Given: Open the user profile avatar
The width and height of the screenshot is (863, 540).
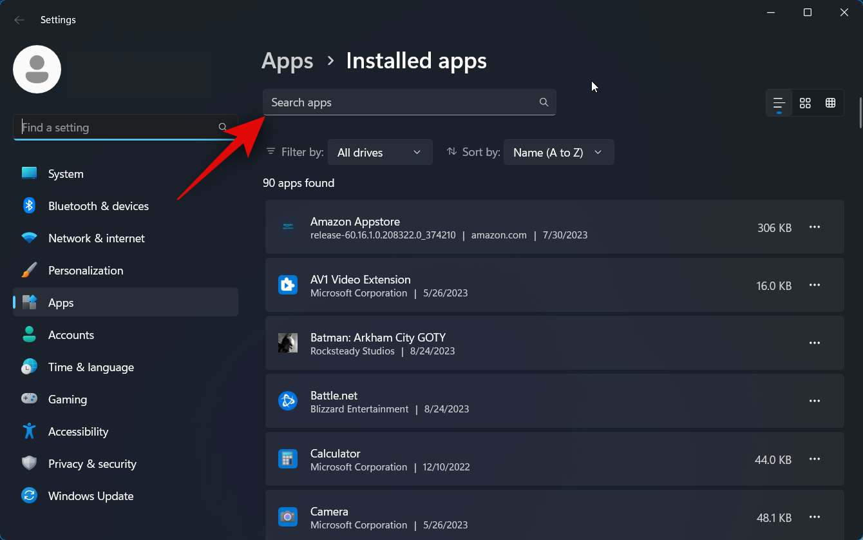Looking at the screenshot, I should [x=37, y=70].
